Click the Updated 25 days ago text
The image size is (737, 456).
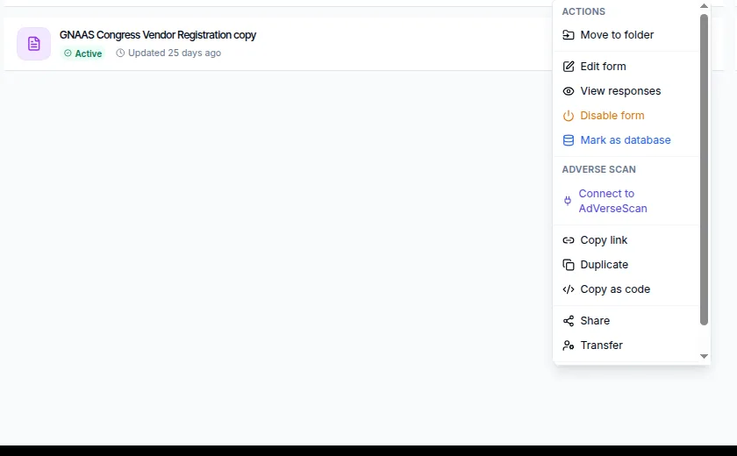tap(175, 53)
